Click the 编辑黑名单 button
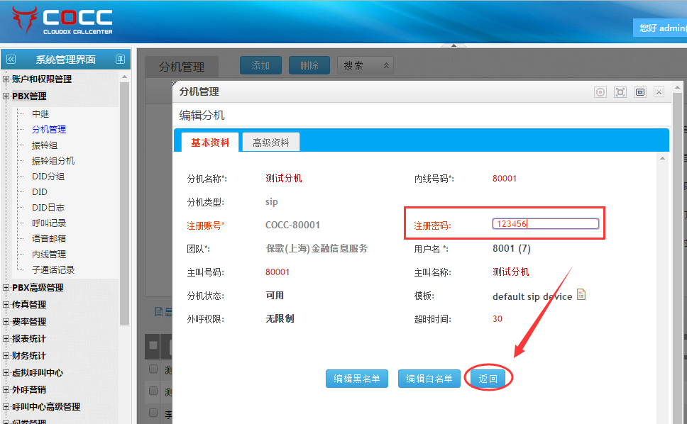Screen dimensions: 687x424 (357, 379)
